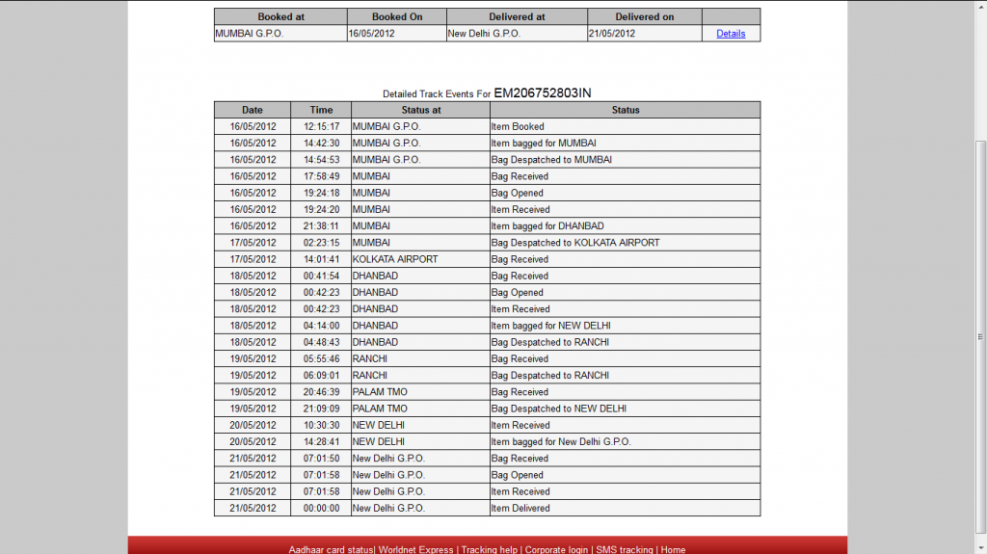Select time cell 14:01:41
Viewport: 987px width, 554px height.
(x=321, y=259)
